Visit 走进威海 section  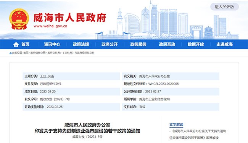tap(224, 44)
